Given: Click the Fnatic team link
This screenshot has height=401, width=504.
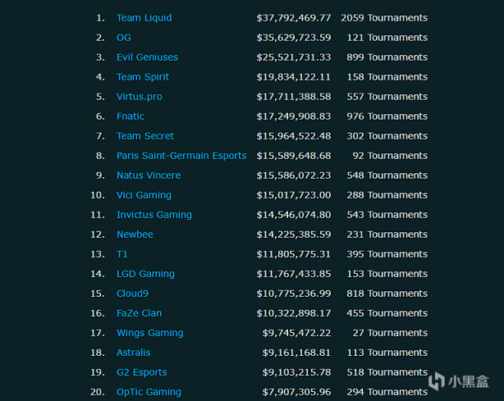Looking at the screenshot, I should pyautogui.click(x=131, y=116).
